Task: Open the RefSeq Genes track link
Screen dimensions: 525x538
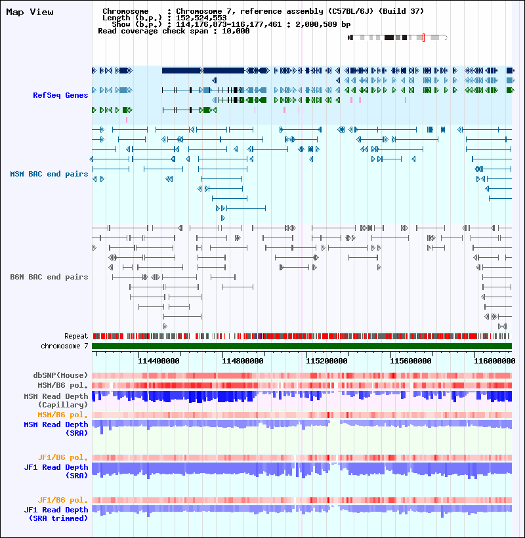Action: pyautogui.click(x=60, y=95)
